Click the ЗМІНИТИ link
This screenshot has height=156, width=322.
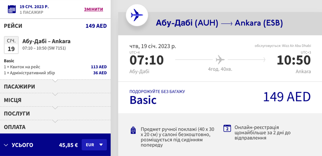[93, 9]
